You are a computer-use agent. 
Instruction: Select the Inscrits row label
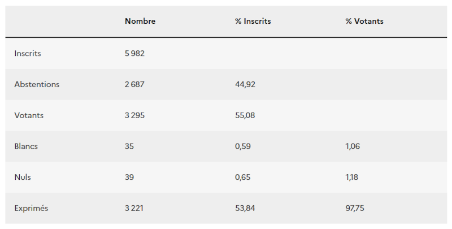[28, 54]
